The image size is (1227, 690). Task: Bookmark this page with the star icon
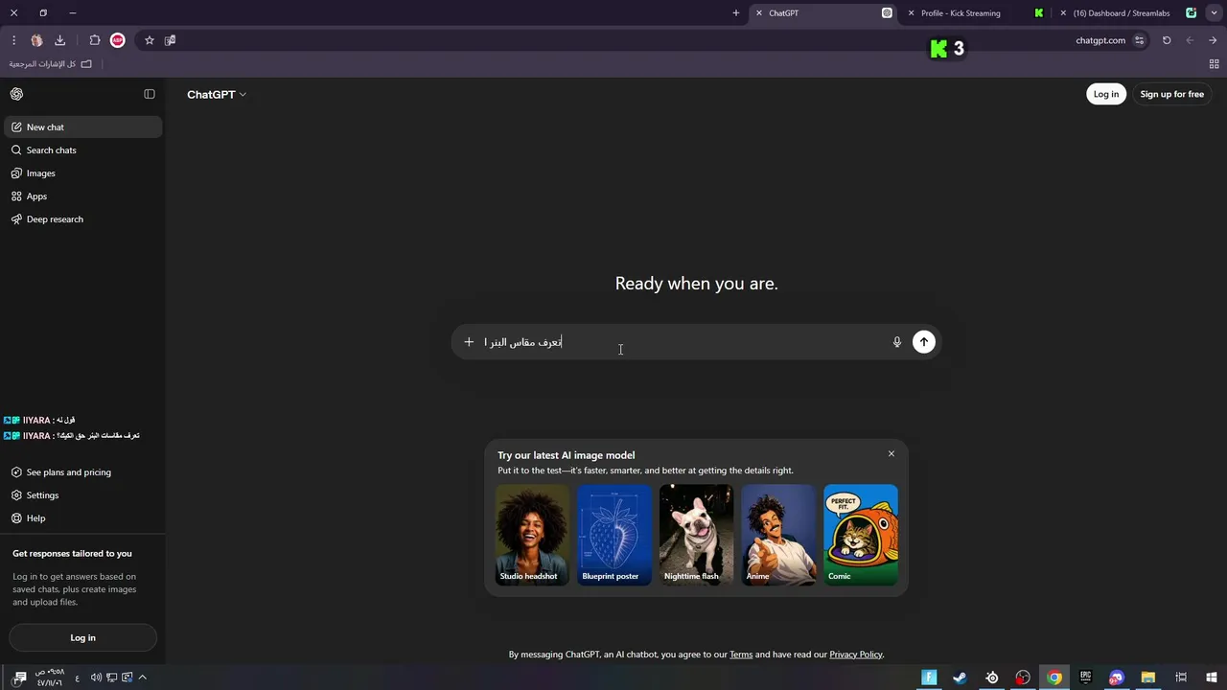point(150,40)
